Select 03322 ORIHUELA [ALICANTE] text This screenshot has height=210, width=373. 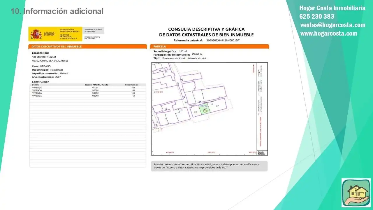(x=50, y=61)
